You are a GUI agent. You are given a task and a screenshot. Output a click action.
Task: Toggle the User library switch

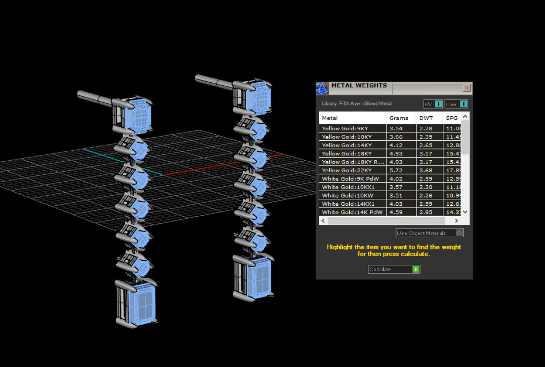tap(463, 104)
